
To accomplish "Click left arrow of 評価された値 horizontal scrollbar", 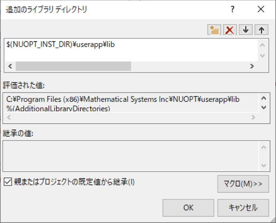I will click(x=9, y=117).
